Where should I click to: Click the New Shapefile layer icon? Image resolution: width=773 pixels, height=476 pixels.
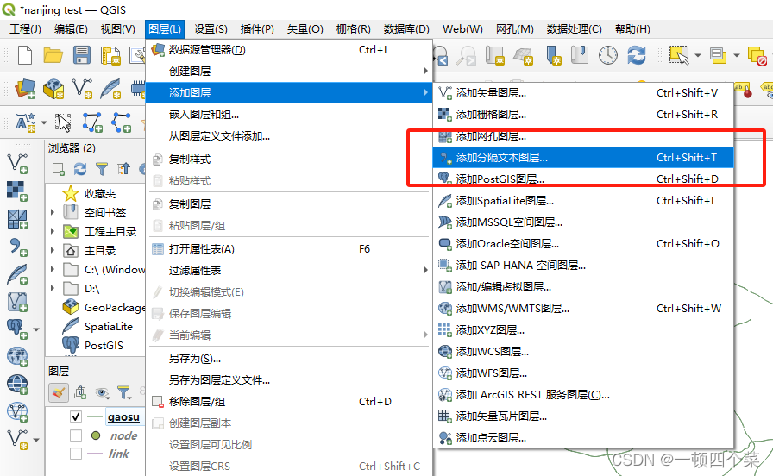click(82, 89)
